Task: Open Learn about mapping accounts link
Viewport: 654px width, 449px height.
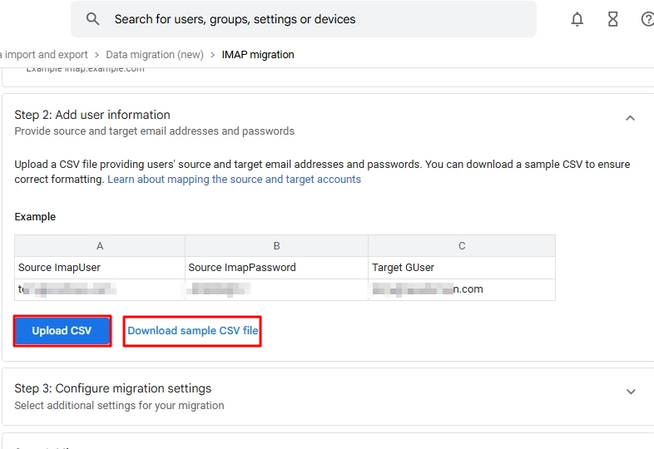Action: tap(234, 180)
